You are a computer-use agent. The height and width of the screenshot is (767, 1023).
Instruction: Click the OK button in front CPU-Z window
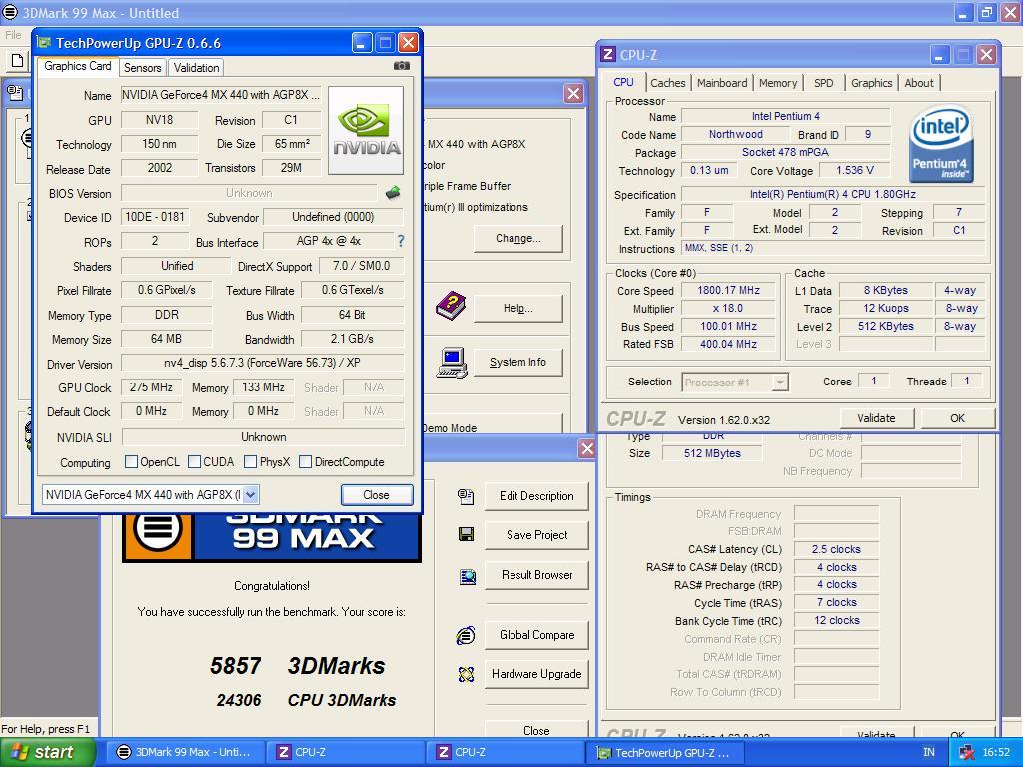pos(957,418)
